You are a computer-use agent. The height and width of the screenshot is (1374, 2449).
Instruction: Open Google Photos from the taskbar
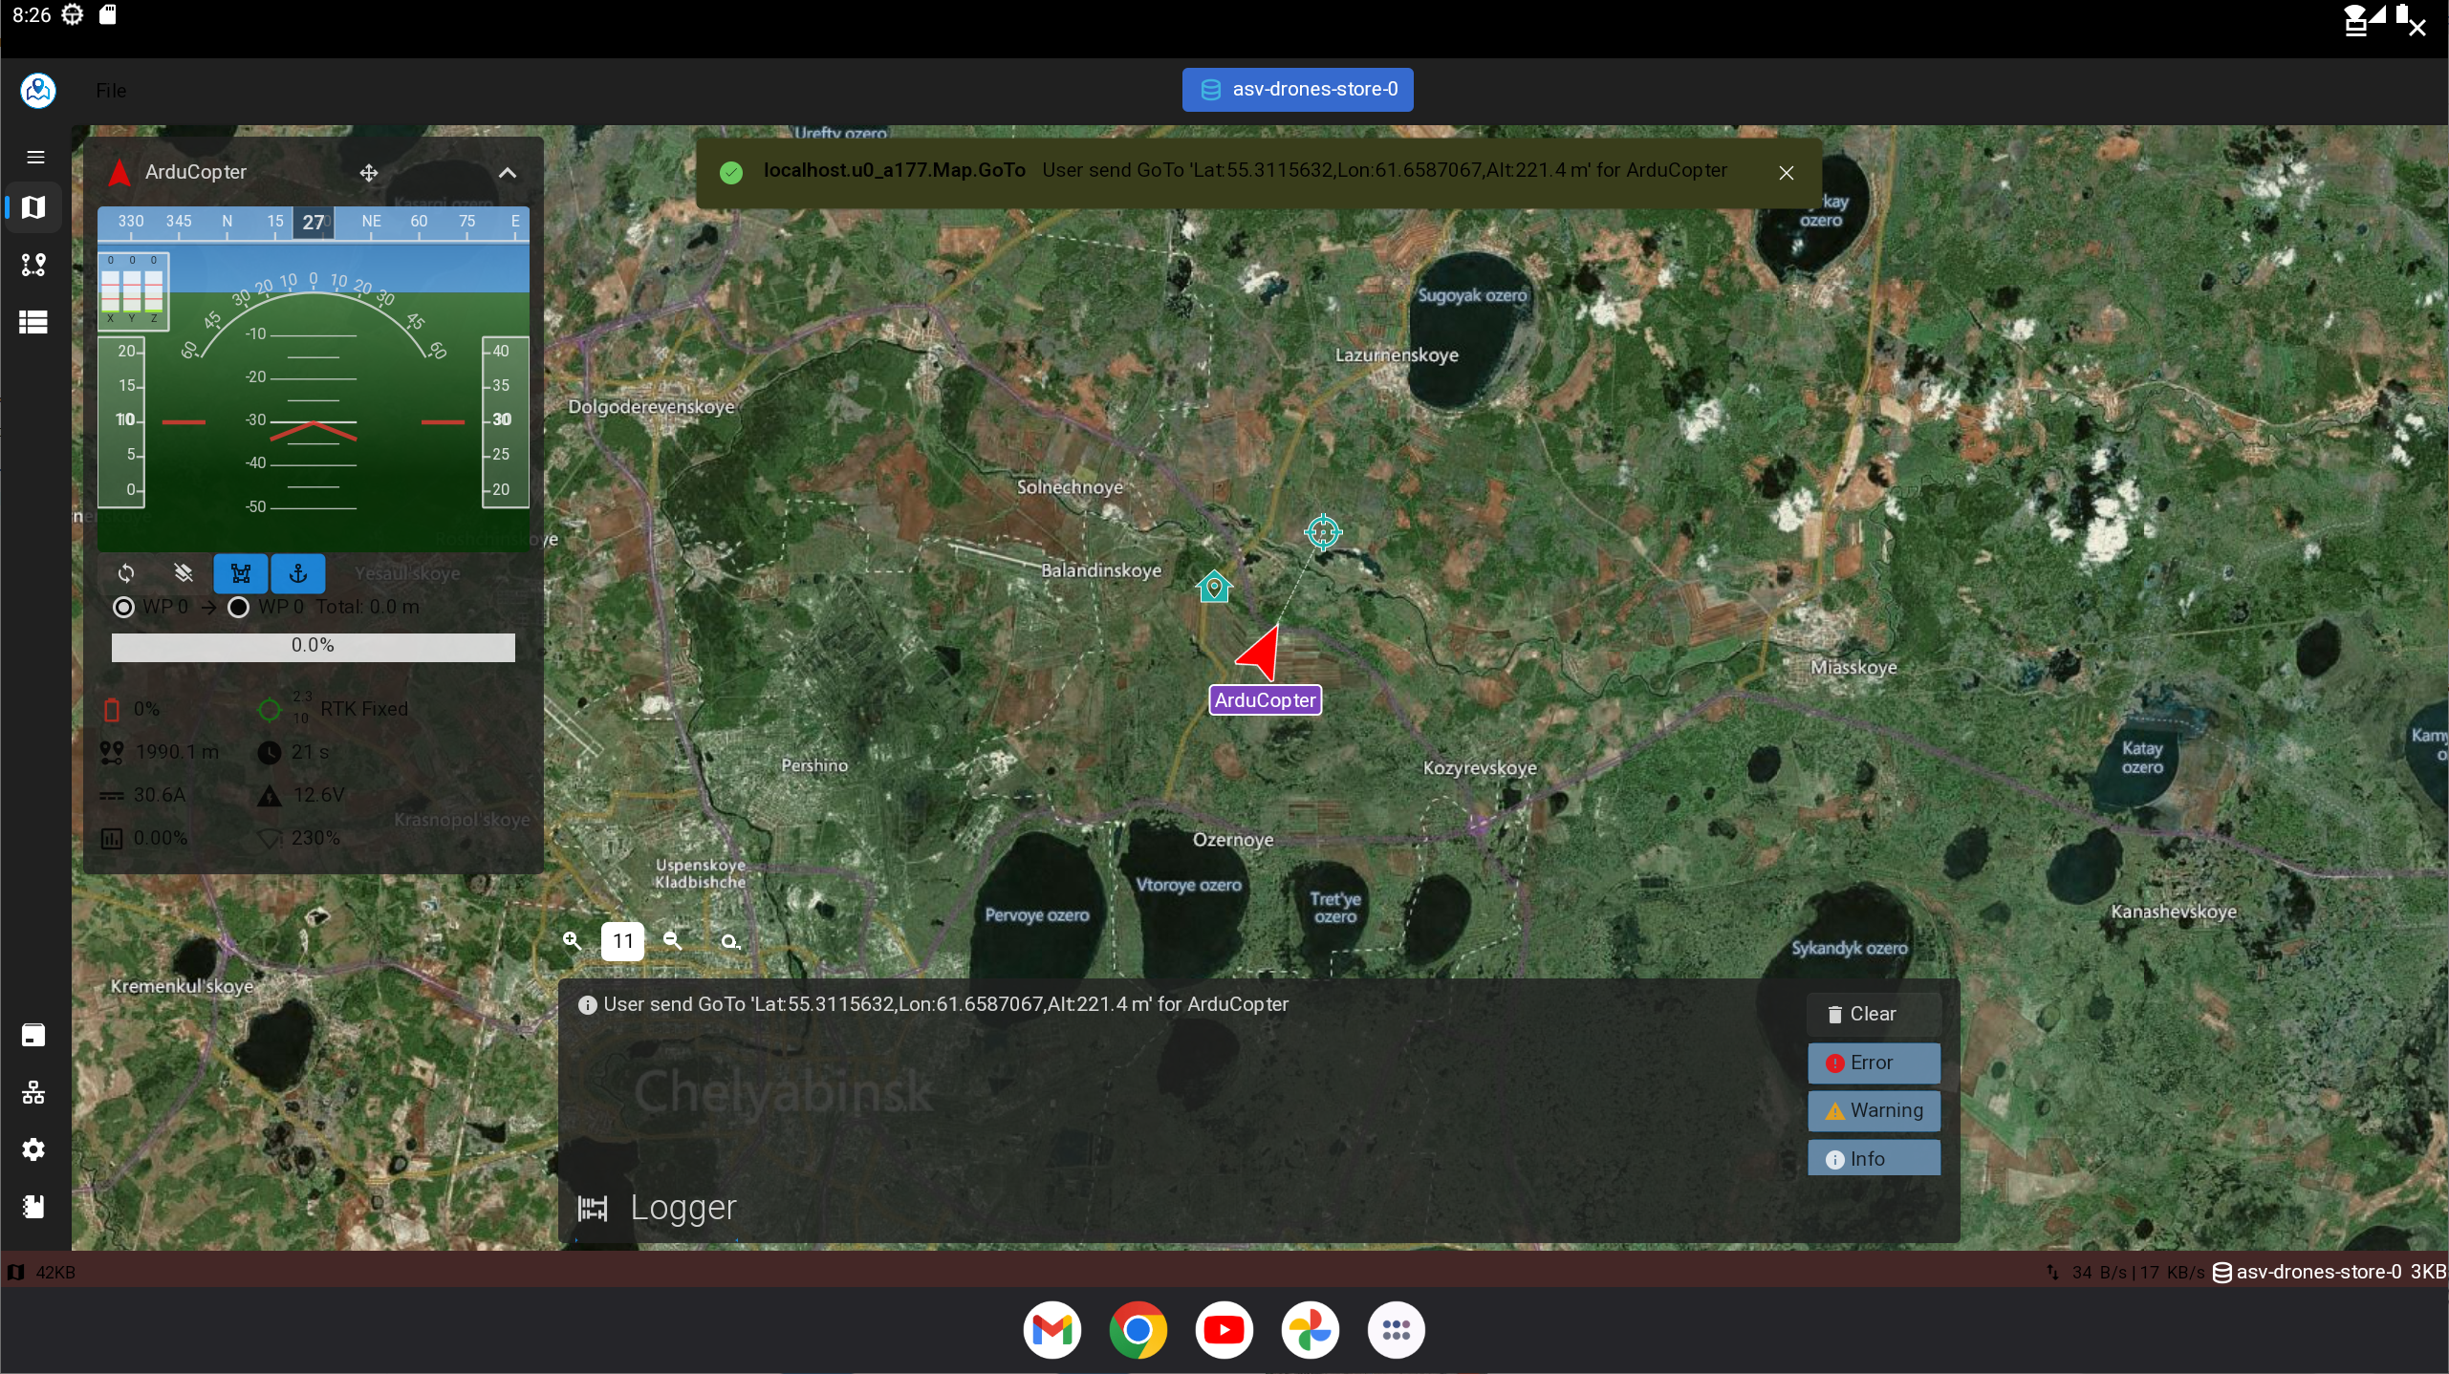point(1310,1329)
